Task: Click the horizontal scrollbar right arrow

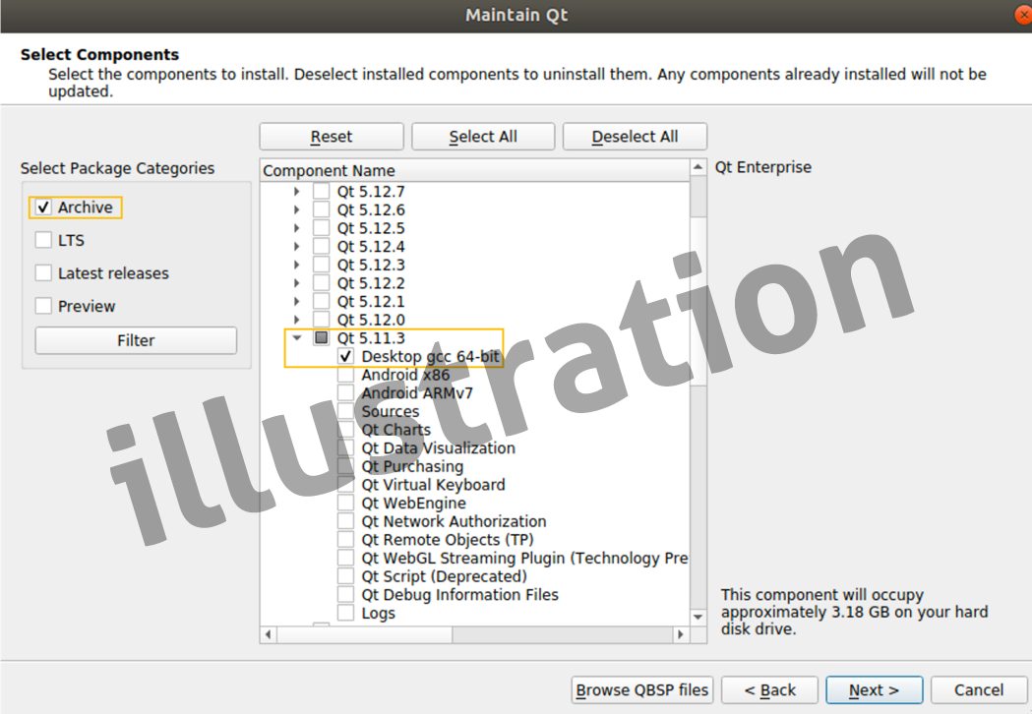Action: click(681, 634)
